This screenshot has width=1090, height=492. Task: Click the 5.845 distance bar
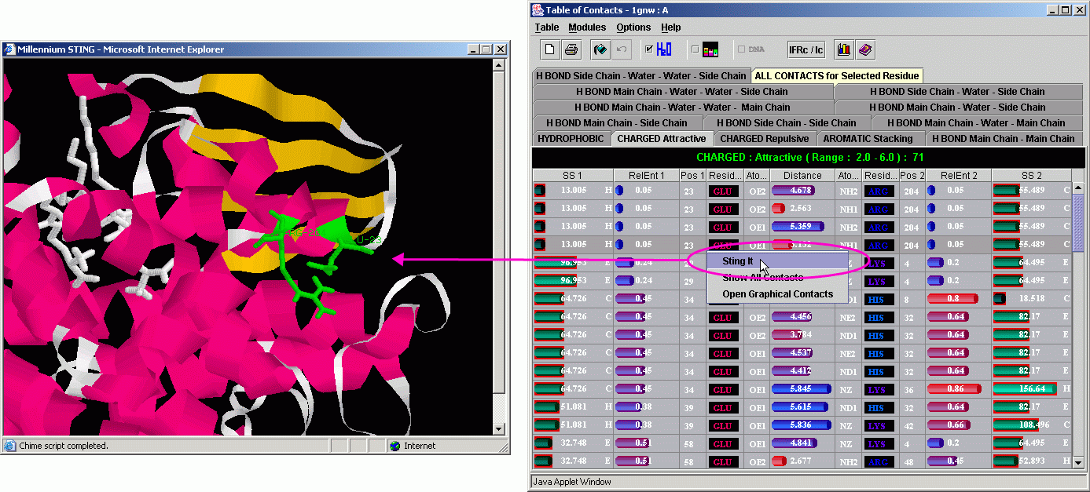tap(802, 389)
